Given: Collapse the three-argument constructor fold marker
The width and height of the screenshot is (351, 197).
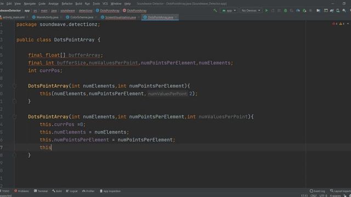Looking at the screenshot, I should (x=14, y=117).
